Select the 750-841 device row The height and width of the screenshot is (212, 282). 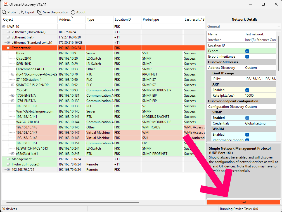click(x=103, y=90)
